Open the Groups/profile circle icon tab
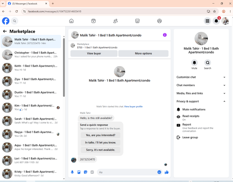233x182 pixels. (x=159, y=21)
